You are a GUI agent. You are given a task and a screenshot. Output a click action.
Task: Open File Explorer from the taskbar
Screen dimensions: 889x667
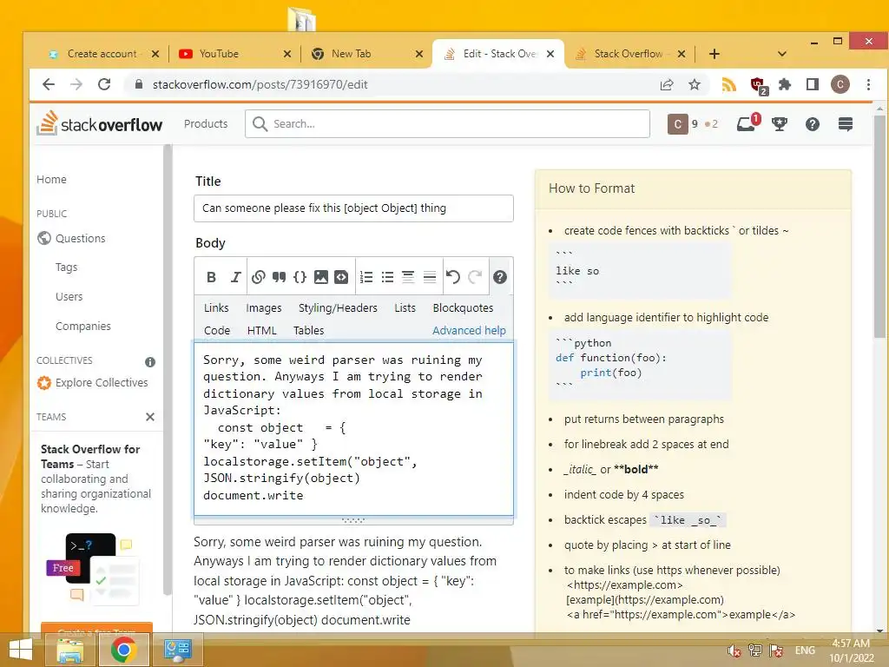coord(71,650)
